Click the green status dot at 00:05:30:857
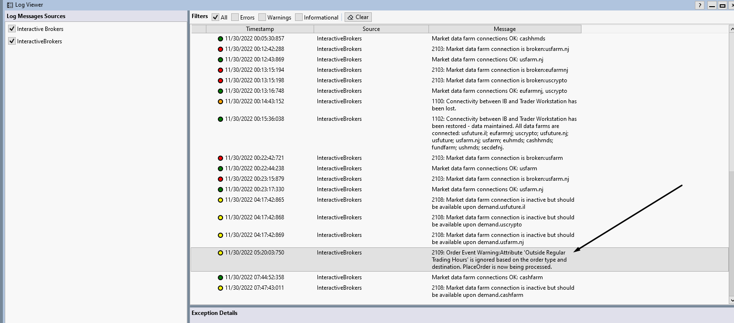The image size is (734, 323). [x=220, y=39]
